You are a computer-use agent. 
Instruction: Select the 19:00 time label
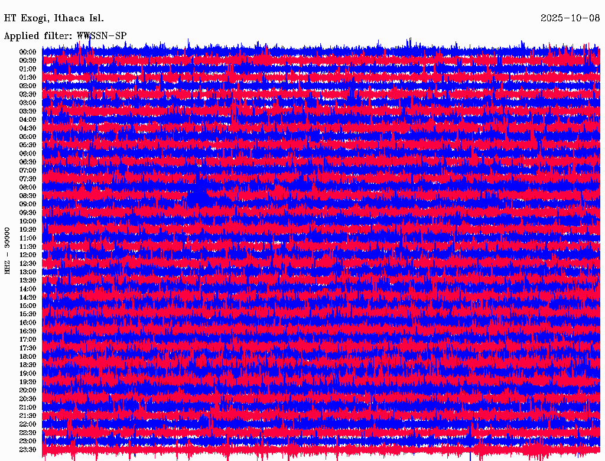pos(28,374)
